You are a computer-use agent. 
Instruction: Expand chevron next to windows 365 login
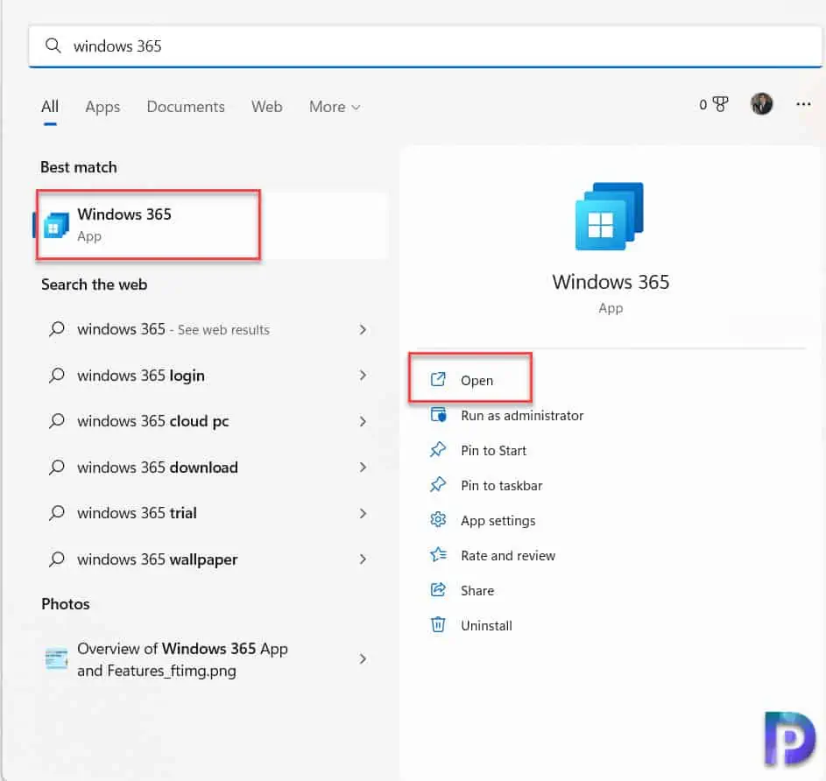pyautogui.click(x=363, y=376)
